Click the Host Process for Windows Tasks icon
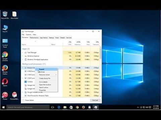161x120 pixels. (x=25, y=96)
